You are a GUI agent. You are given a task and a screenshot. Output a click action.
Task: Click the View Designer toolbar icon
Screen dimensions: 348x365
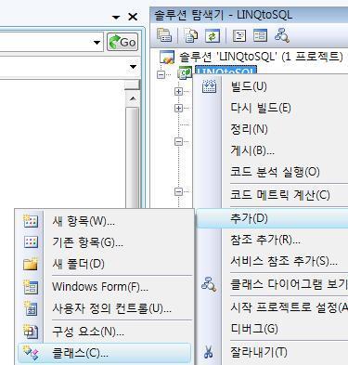(260, 35)
